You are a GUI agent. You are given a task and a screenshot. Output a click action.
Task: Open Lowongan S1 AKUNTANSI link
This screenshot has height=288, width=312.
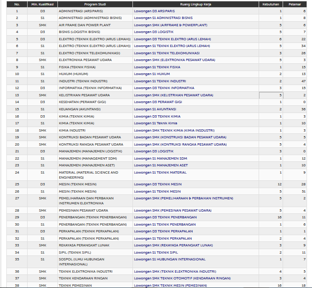click(155, 109)
